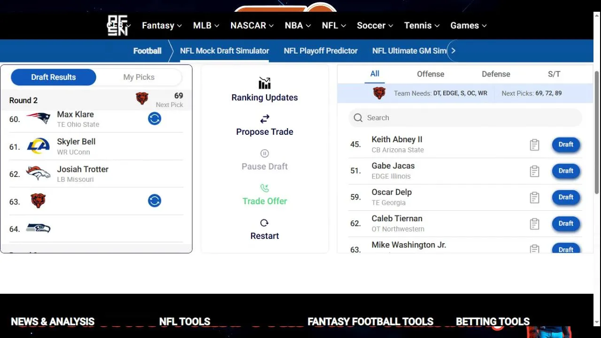Expand the NBA menu
The width and height of the screenshot is (601, 338).
pyautogui.click(x=298, y=25)
